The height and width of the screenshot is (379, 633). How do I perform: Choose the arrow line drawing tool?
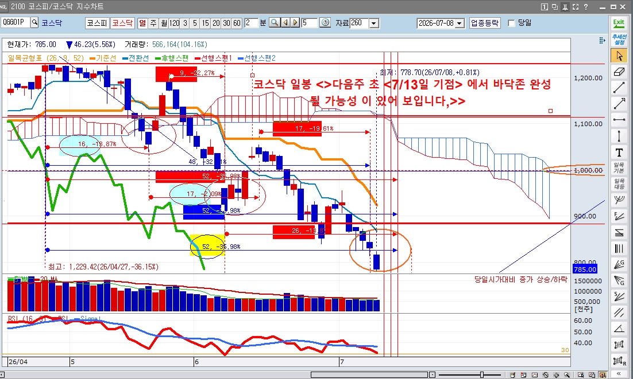pos(619,104)
